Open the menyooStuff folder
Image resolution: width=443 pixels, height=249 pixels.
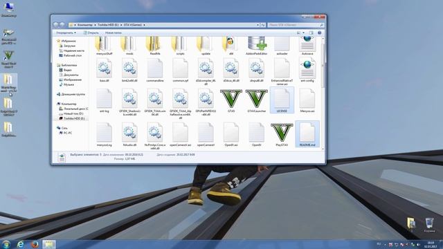pos(104,46)
